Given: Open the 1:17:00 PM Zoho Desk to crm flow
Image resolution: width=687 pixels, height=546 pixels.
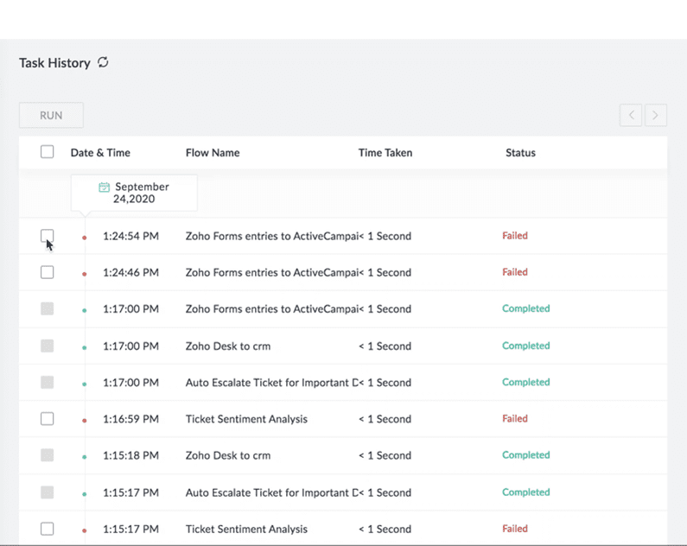Looking at the screenshot, I should pyautogui.click(x=228, y=346).
